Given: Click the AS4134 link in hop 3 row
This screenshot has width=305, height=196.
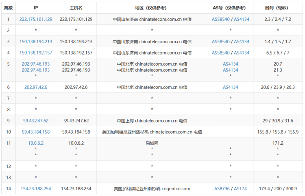Looking at the screenshot, I should click(x=242, y=42).
